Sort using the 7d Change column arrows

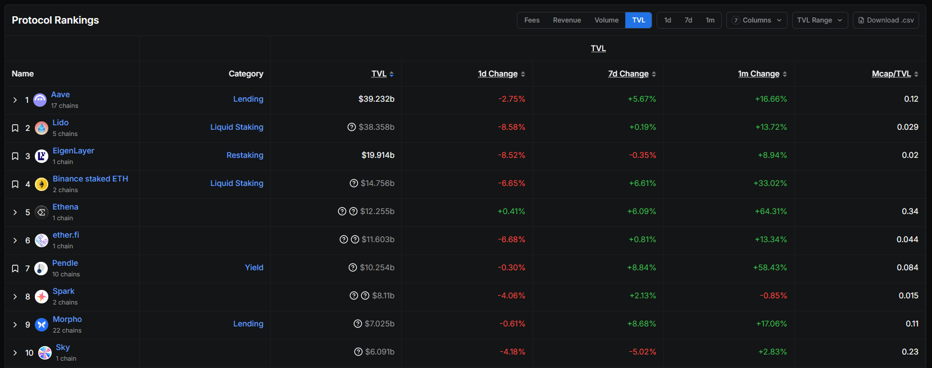(x=654, y=74)
